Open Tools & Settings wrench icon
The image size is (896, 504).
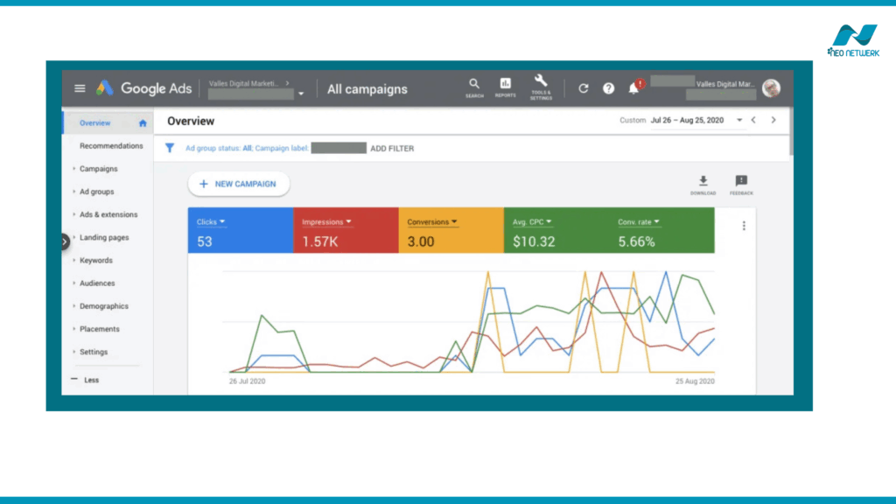click(x=541, y=87)
